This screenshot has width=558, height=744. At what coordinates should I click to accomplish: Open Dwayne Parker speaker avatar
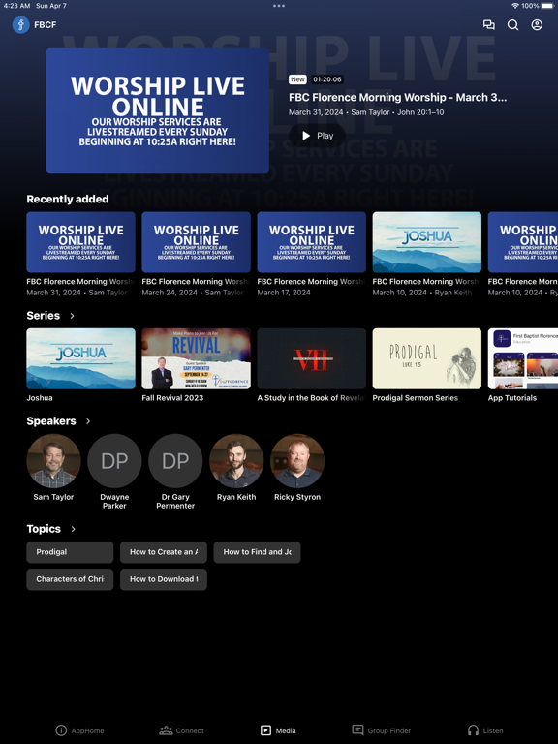(114, 461)
